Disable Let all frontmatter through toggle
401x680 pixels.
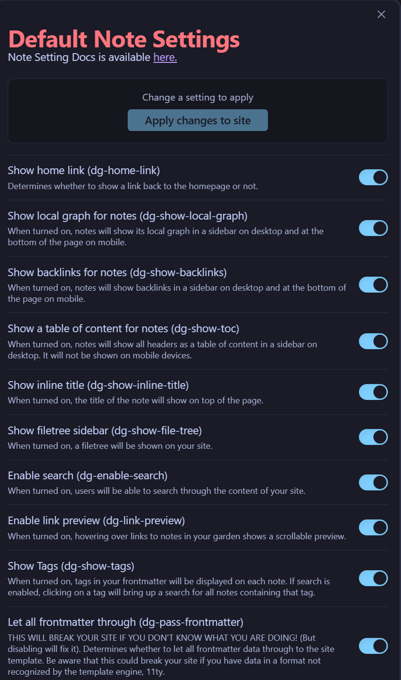tap(373, 646)
